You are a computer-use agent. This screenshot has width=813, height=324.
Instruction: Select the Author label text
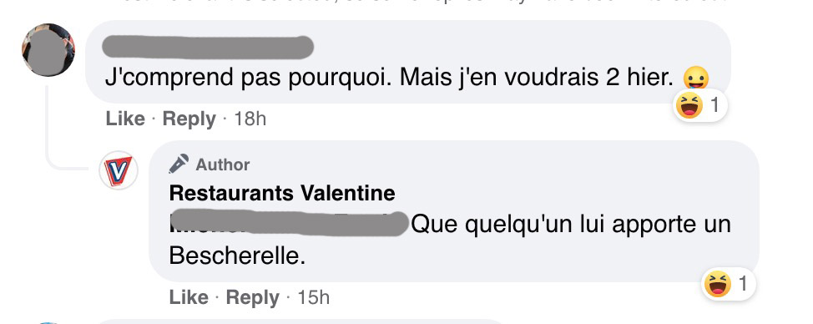point(222,165)
